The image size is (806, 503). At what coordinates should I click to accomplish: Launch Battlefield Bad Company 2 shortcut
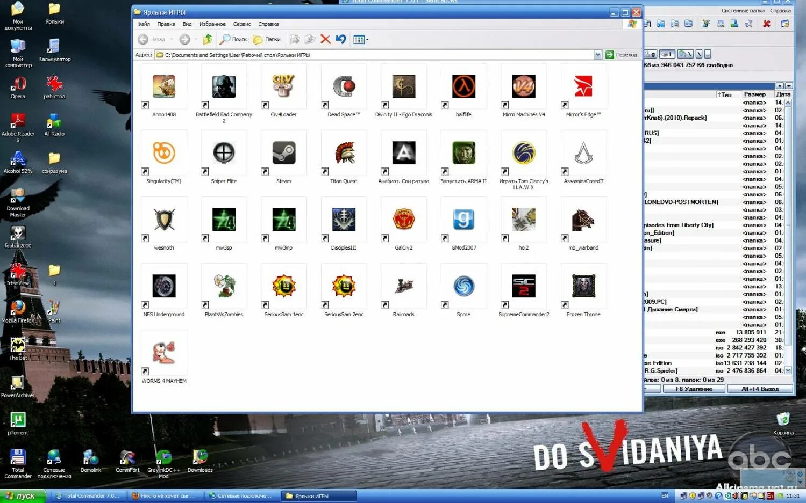pyautogui.click(x=224, y=86)
